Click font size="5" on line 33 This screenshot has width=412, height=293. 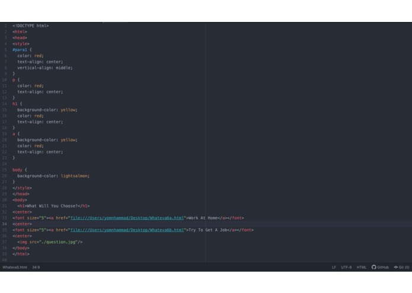30,218
